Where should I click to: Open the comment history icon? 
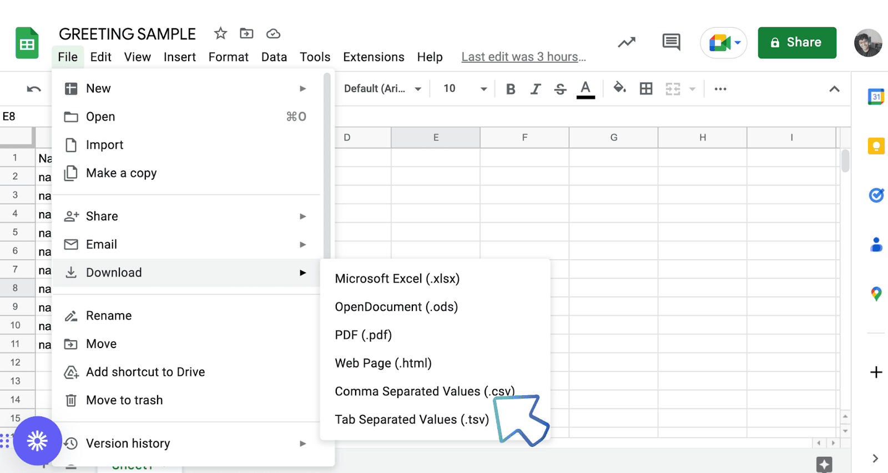pyautogui.click(x=671, y=42)
